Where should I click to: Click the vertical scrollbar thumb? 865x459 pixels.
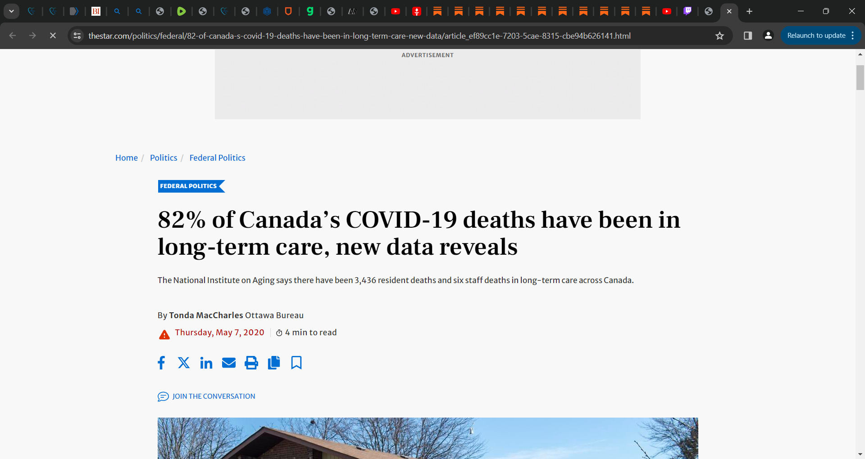click(860, 77)
